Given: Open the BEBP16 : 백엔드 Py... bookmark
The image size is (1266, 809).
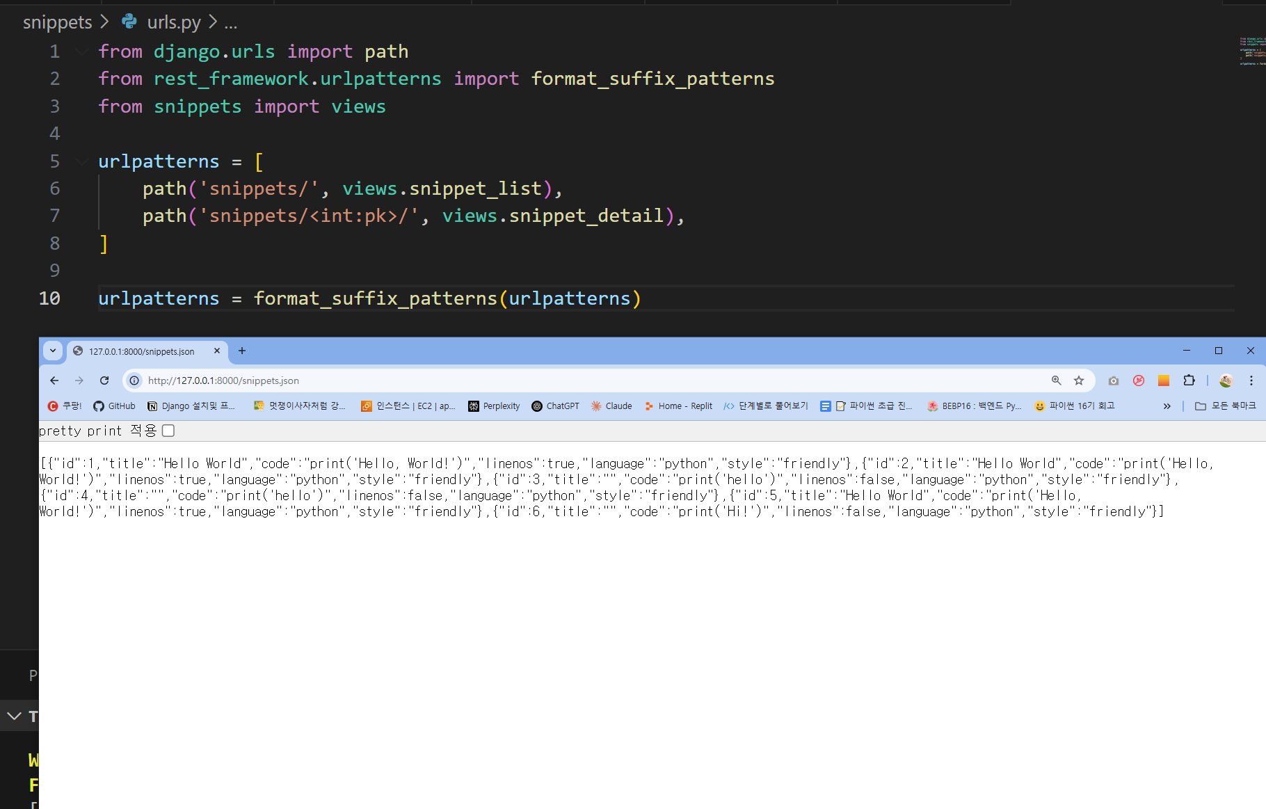Looking at the screenshot, I should pos(974,406).
